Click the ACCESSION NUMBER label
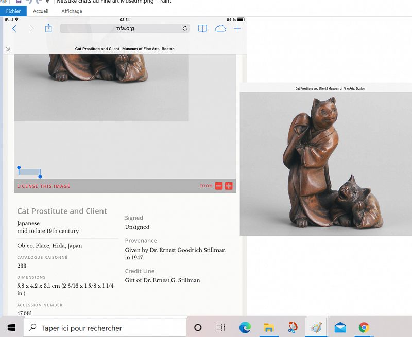This screenshot has height=337, width=412. (x=40, y=305)
